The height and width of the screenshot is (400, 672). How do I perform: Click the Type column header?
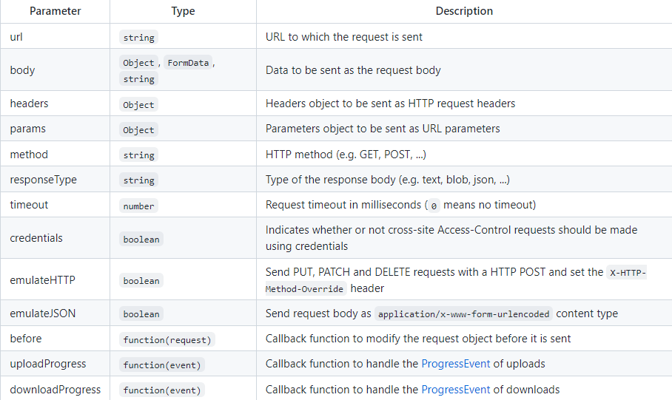183,11
